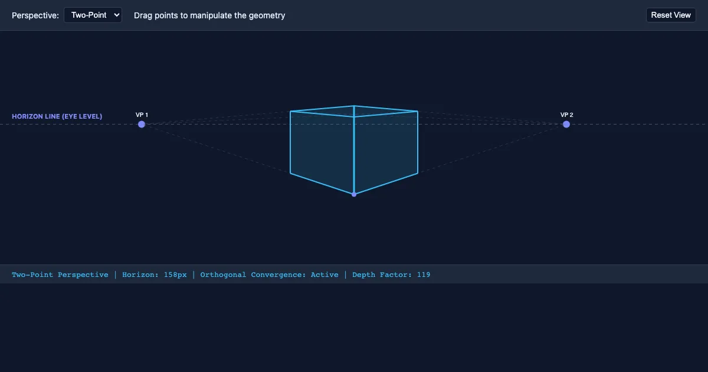This screenshot has height=372, width=708.
Task: Click the 'VP 1' text label
Action: tap(142, 115)
